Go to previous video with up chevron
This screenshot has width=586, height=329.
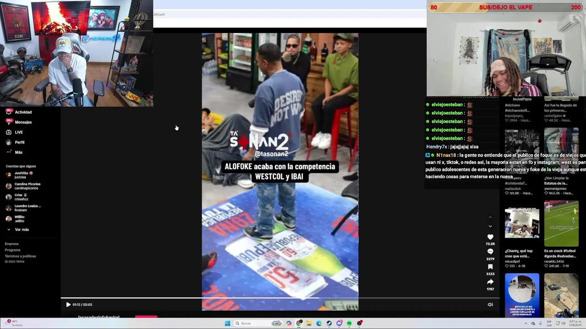click(x=490, y=217)
